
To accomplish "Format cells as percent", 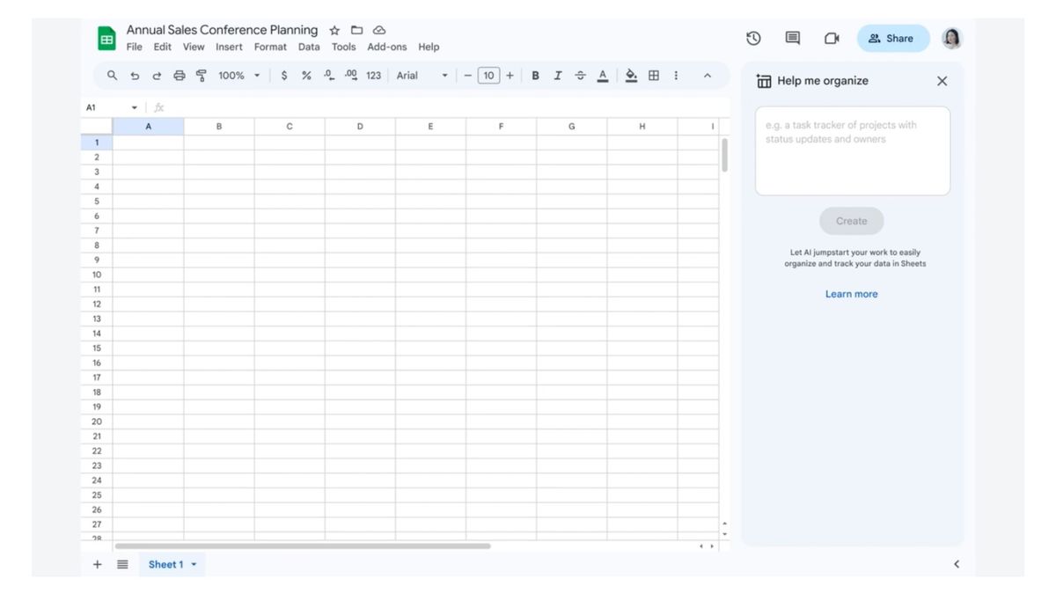I will (306, 76).
